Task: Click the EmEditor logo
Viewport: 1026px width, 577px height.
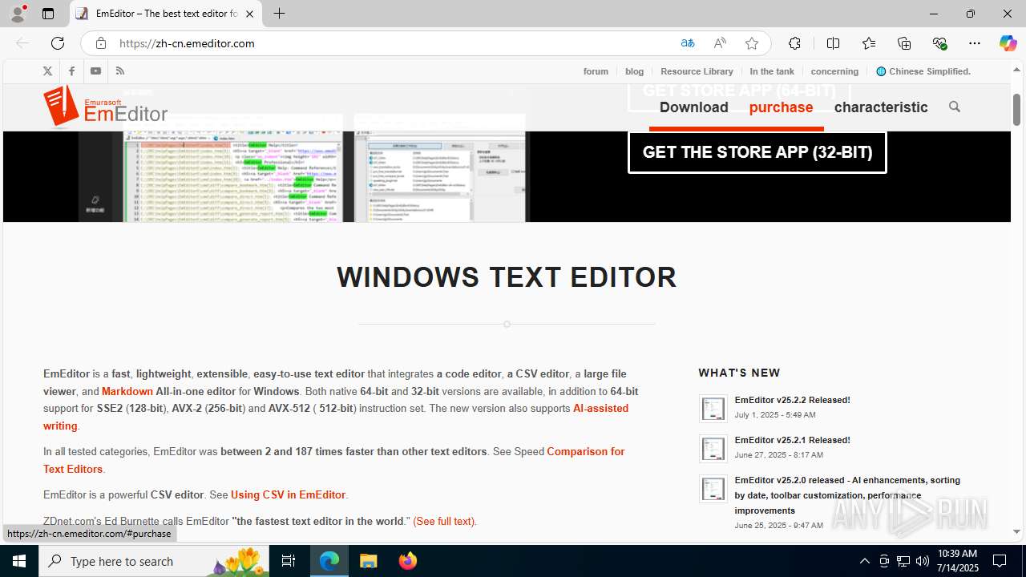Action: (x=106, y=107)
